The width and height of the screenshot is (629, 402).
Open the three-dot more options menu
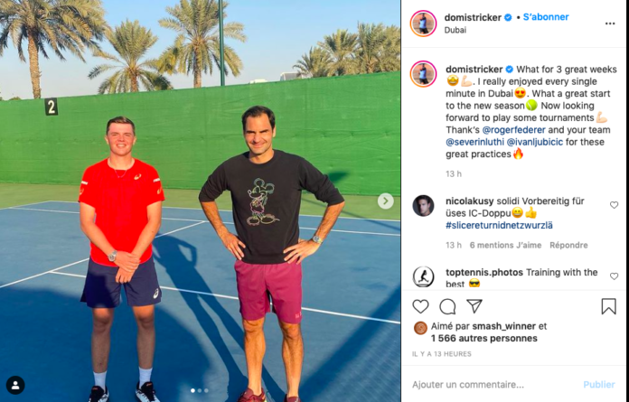(610, 23)
